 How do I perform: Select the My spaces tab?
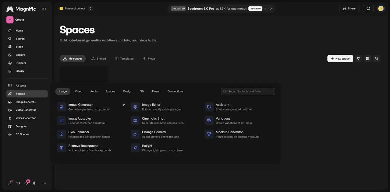coord(73,58)
